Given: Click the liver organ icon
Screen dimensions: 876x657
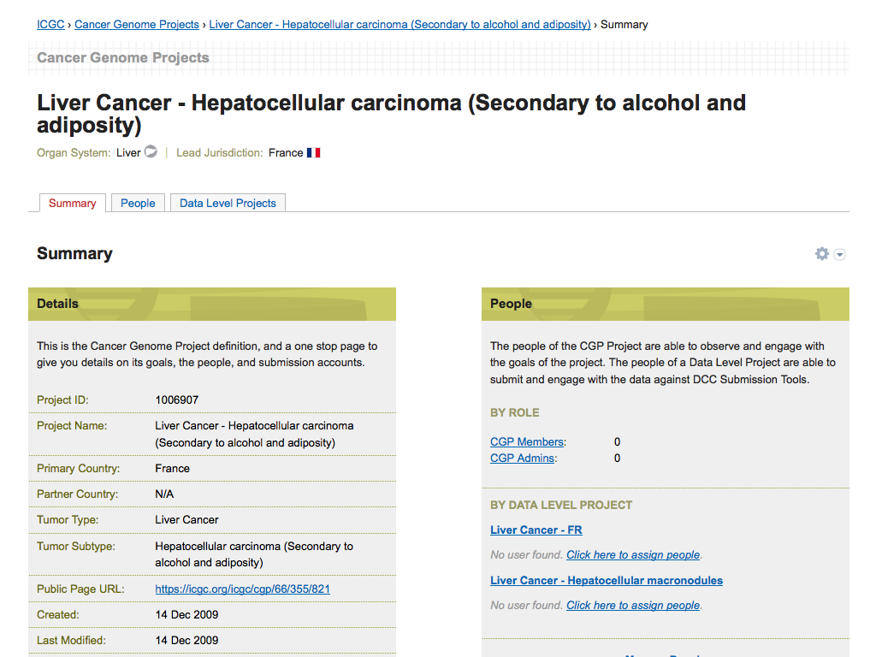Looking at the screenshot, I should [151, 152].
